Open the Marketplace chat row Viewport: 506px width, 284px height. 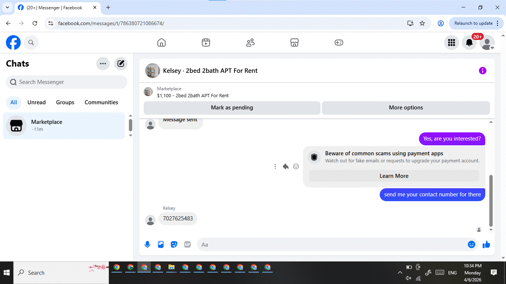click(x=64, y=126)
